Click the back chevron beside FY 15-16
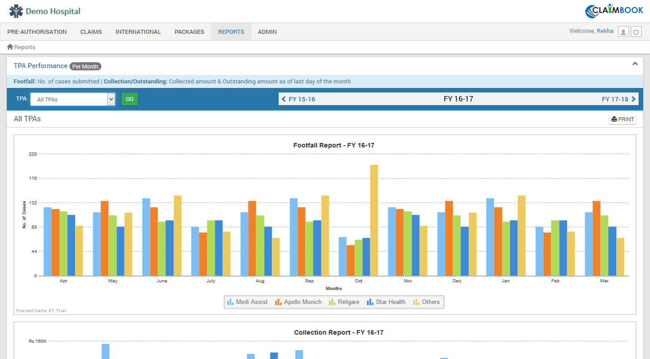650x359 pixels. 284,99
